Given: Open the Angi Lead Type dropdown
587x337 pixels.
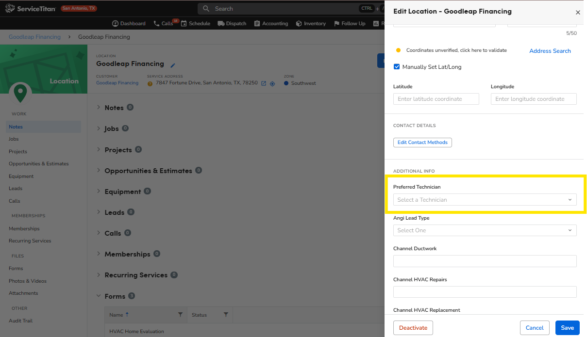Looking at the screenshot, I should point(485,230).
